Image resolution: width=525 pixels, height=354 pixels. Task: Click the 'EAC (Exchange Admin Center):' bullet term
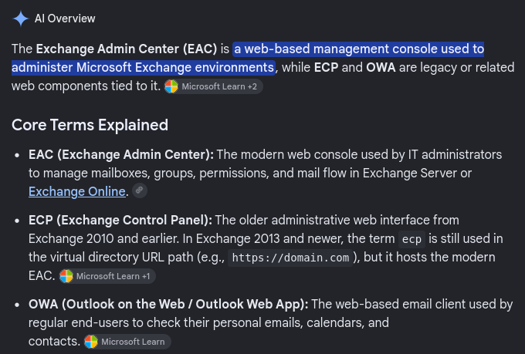(x=121, y=154)
